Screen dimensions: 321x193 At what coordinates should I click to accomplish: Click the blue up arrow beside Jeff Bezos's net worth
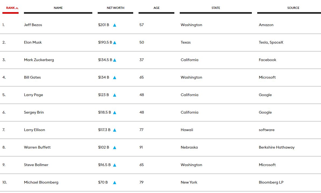pyautogui.click(x=115, y=25)
